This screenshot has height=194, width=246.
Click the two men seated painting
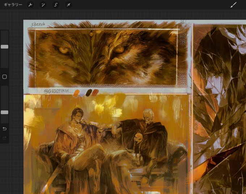tap(107, 144)
